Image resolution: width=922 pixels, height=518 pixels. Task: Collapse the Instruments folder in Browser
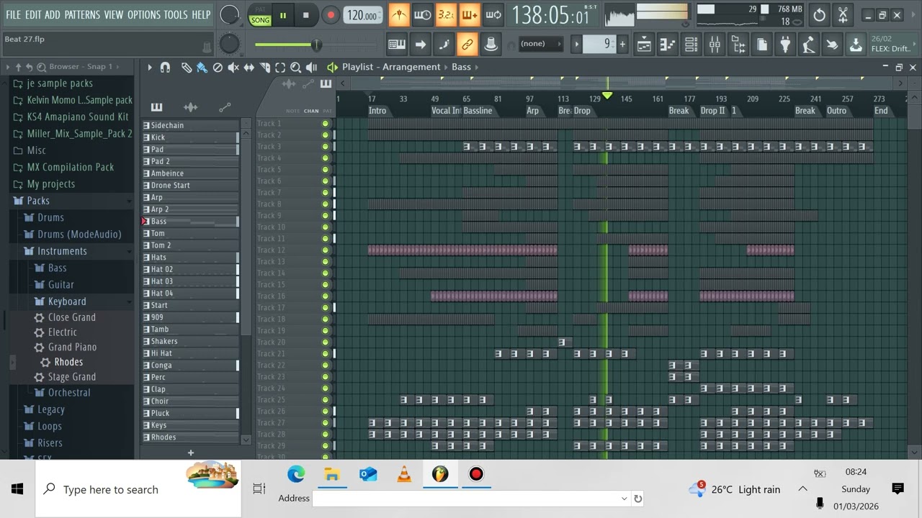click(x=62, y=251)
